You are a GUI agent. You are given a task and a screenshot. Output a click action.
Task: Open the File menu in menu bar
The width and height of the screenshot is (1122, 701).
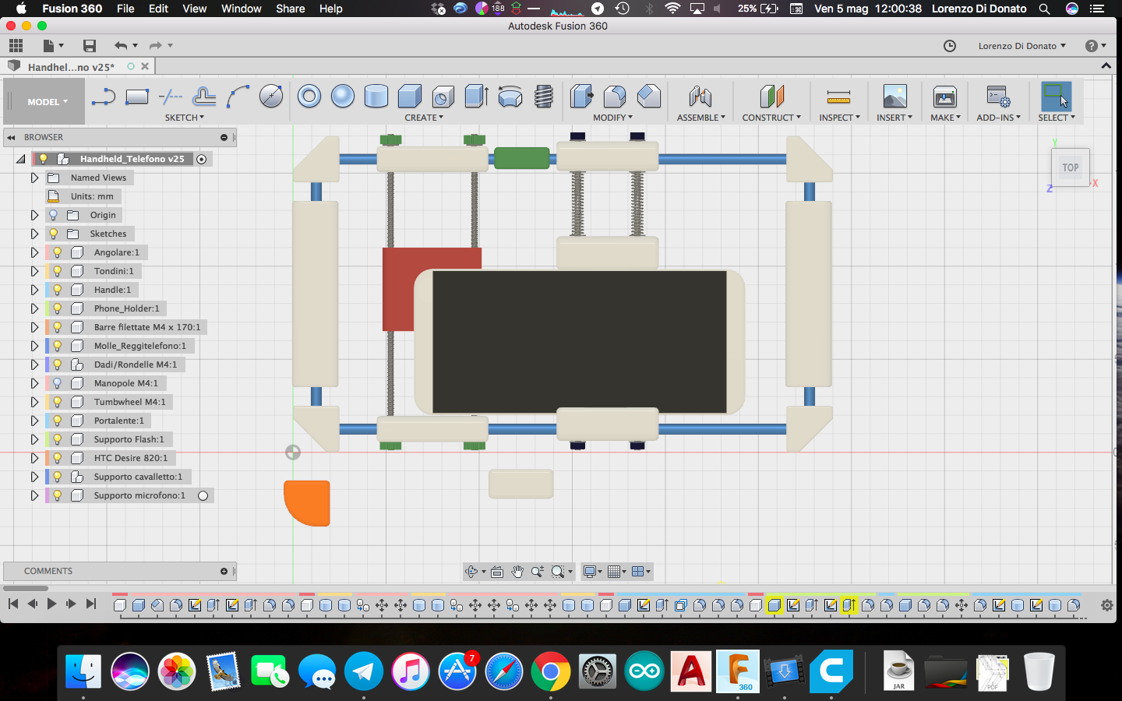coord(125,9)
